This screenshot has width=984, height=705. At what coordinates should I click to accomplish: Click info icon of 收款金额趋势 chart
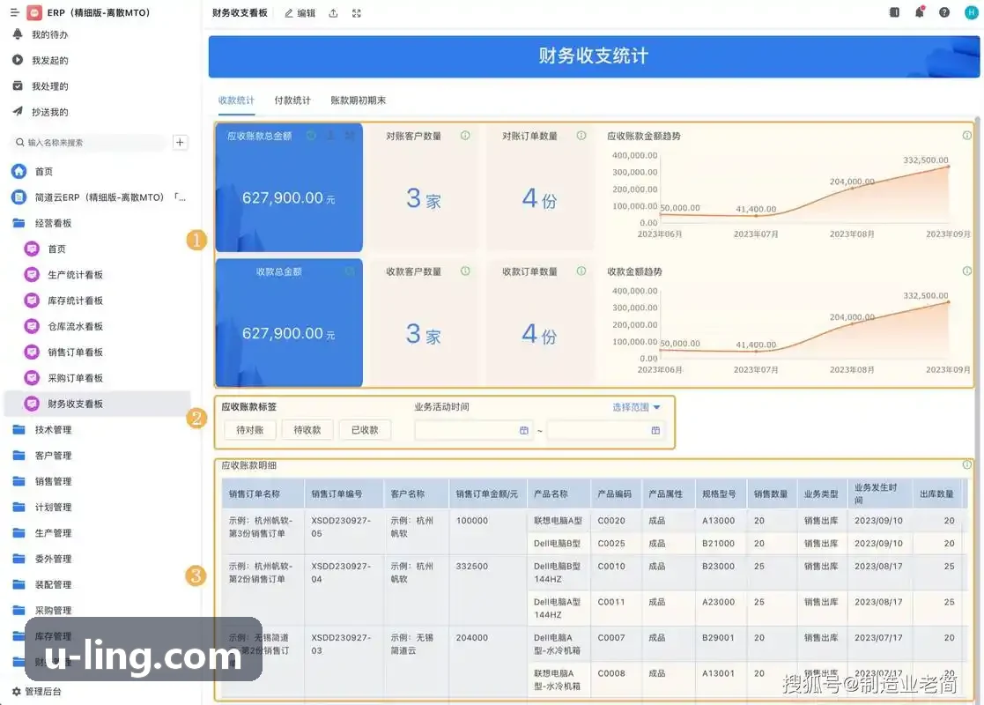pyautogui.click(x=967, y=271)
